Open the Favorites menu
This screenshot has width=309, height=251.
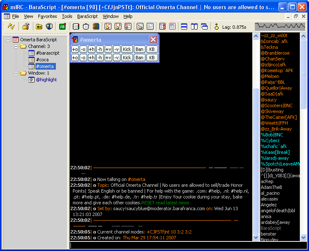click(47, 16)
